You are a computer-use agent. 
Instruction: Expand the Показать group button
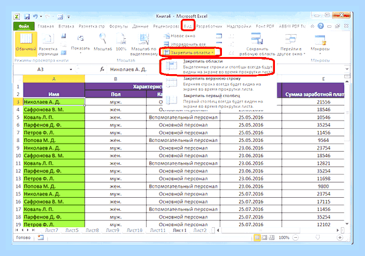[x=80, y=44]
